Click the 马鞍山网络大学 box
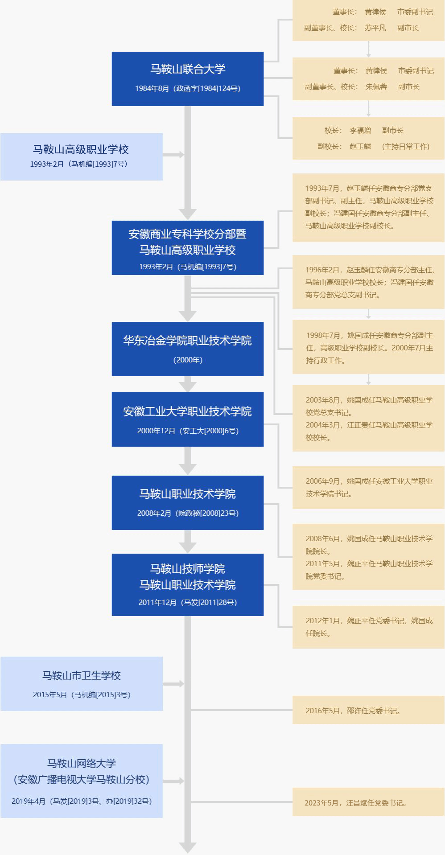Screen dimensions: 445x855 click(82, 781)
